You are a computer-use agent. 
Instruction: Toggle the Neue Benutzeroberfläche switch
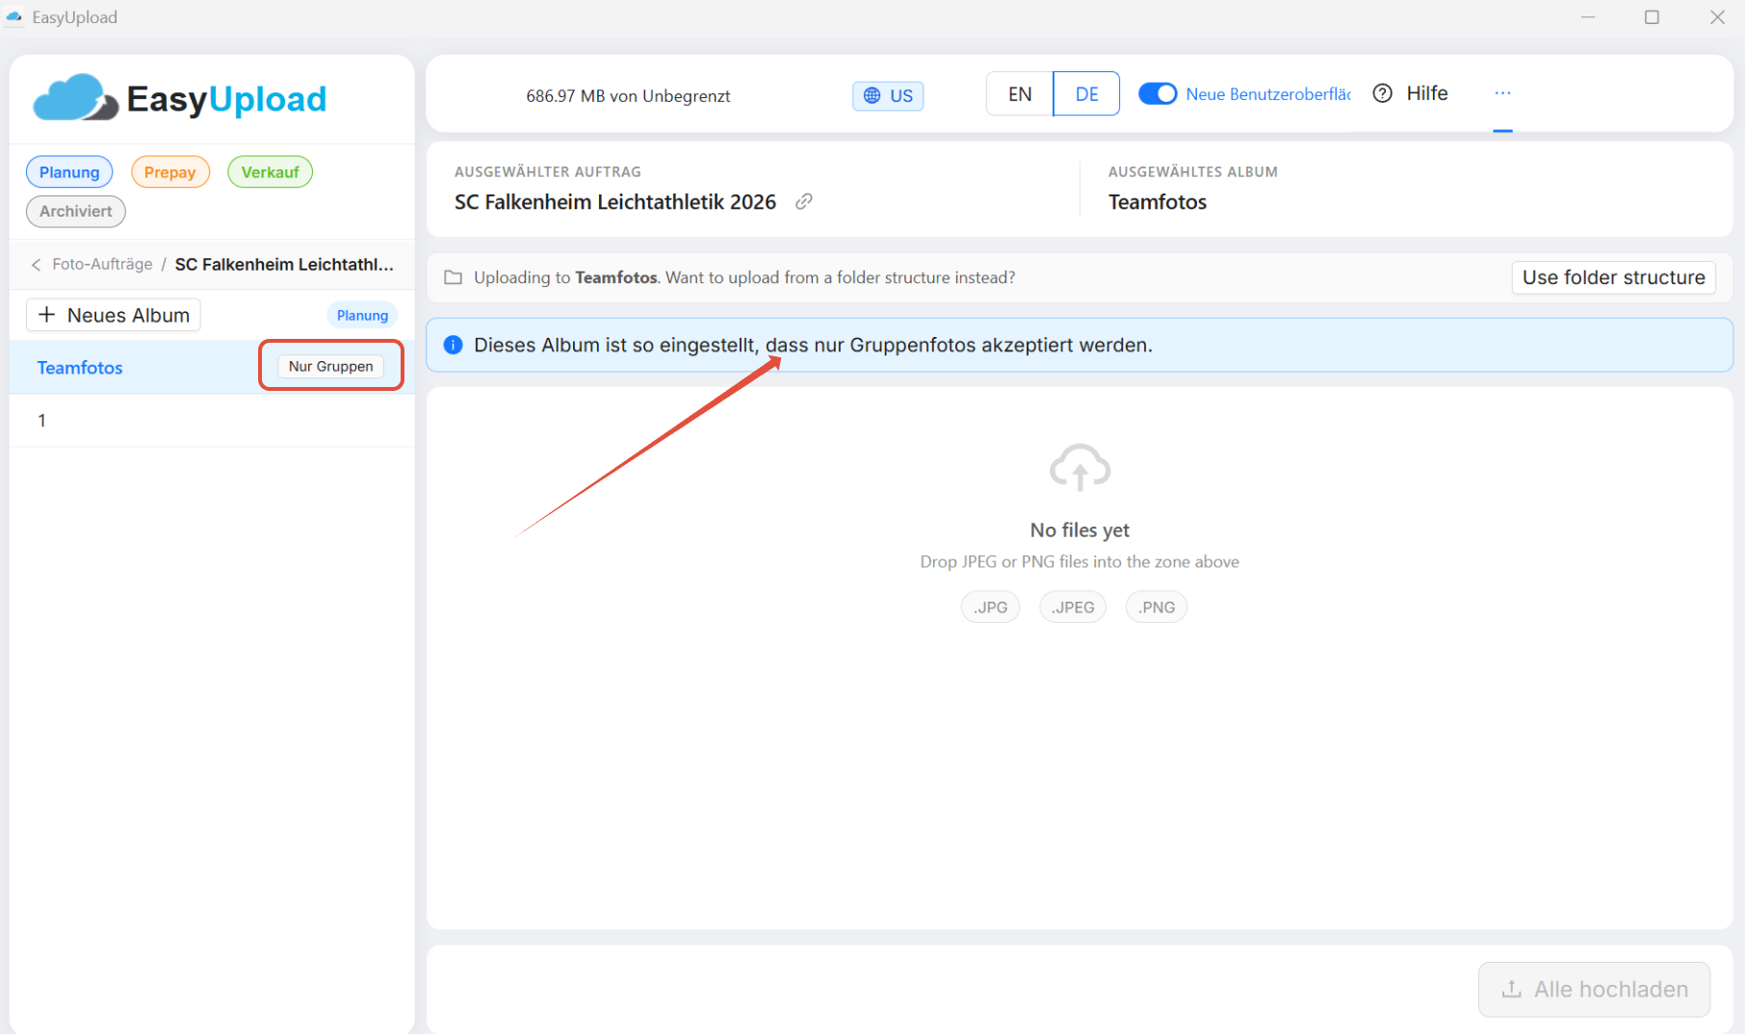(1158, 93)
